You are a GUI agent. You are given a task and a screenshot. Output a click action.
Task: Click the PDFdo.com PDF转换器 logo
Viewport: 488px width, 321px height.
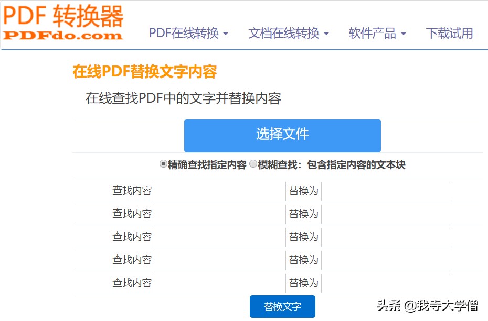[63, 23]
